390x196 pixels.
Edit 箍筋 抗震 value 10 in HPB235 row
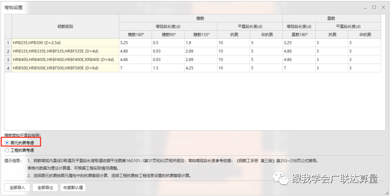(x=234, y=43)
